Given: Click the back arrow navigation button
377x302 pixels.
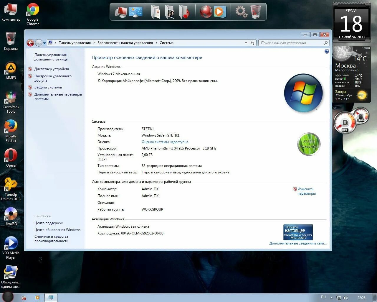Looking at the screenshot, I should click(x=30, y=43).
